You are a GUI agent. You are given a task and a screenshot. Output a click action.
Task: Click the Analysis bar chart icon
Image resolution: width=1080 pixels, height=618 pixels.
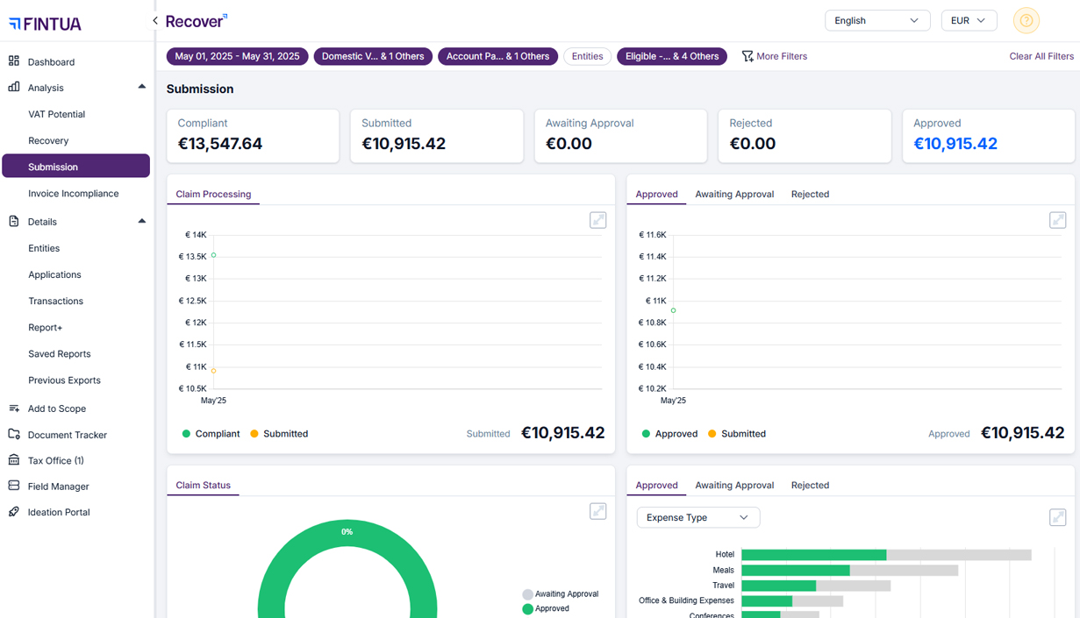(14, 87)
